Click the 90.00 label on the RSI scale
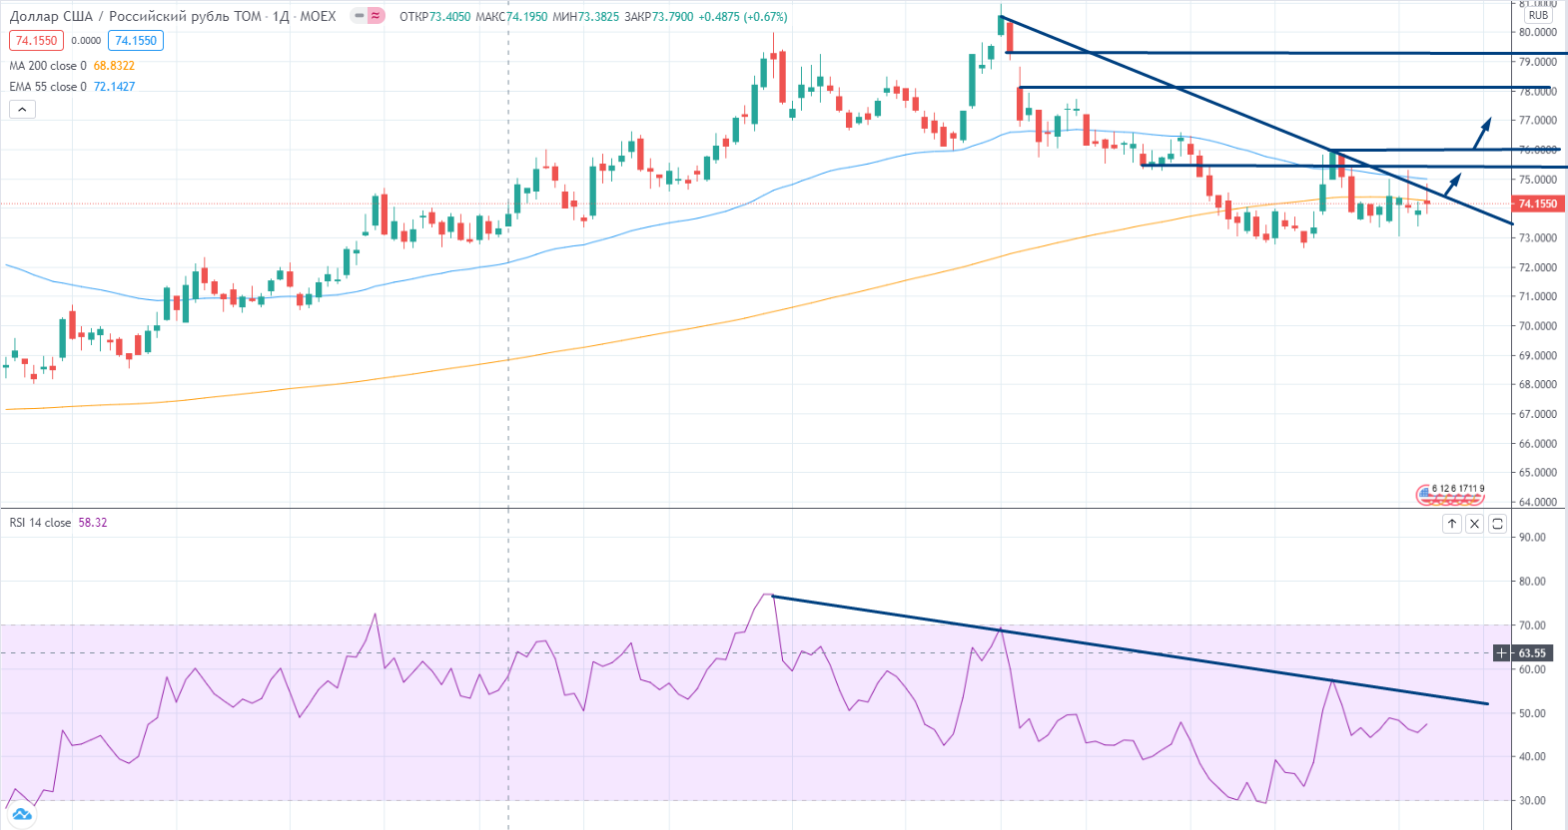 [x=1532, y=538]
